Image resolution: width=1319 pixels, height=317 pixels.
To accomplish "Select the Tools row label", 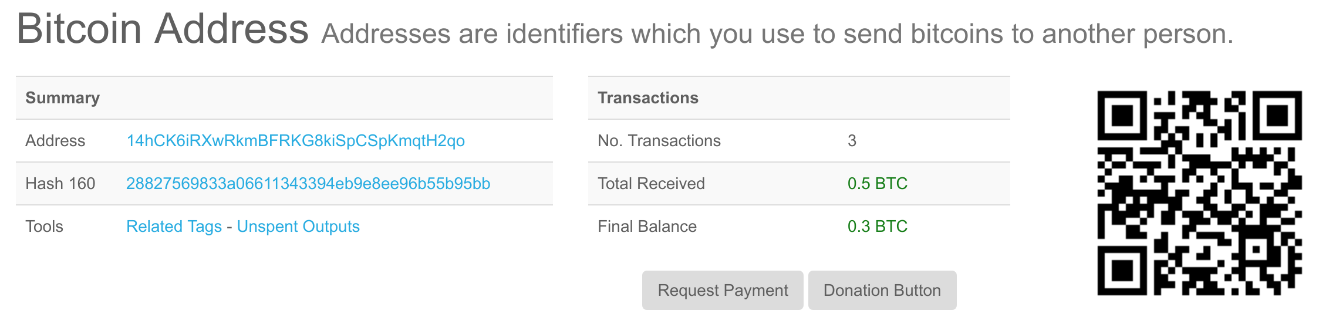I will coord(44,227).
